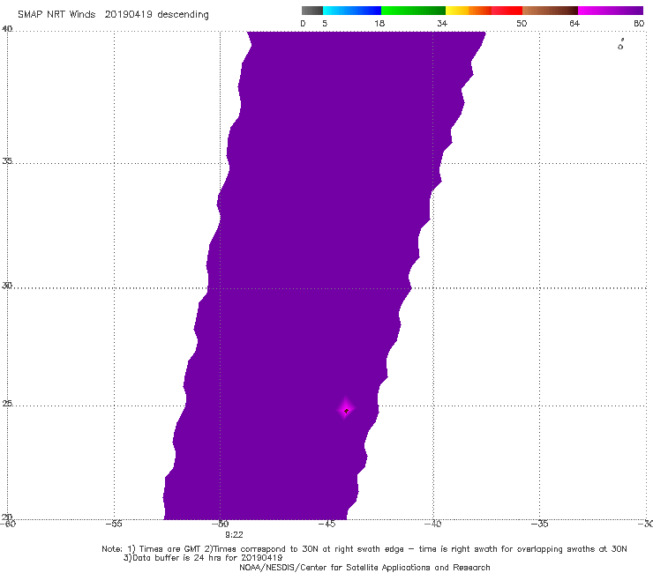653x573 pixels.
Task: Click the bright magenta wind spot near 25N
Action: [346, 410]
